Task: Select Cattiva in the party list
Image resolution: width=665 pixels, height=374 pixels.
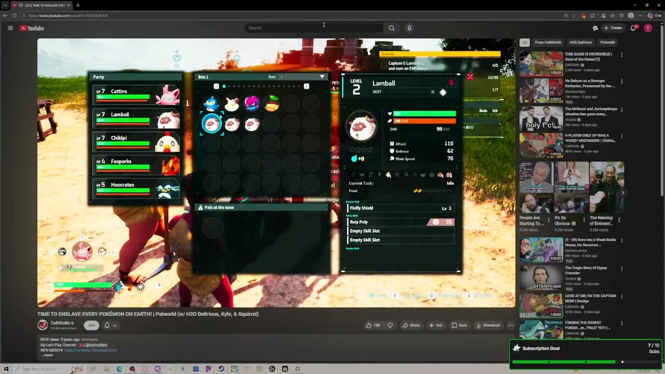Action: [137, 95]
